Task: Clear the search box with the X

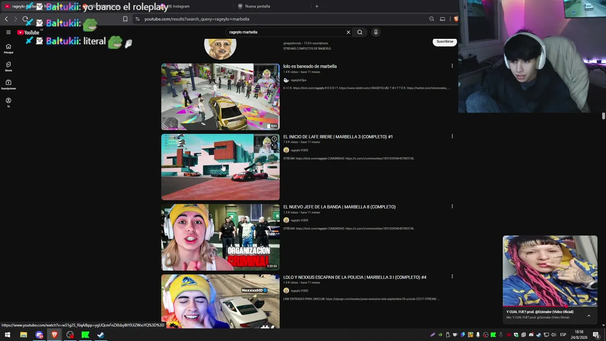Action: [348, 32]
